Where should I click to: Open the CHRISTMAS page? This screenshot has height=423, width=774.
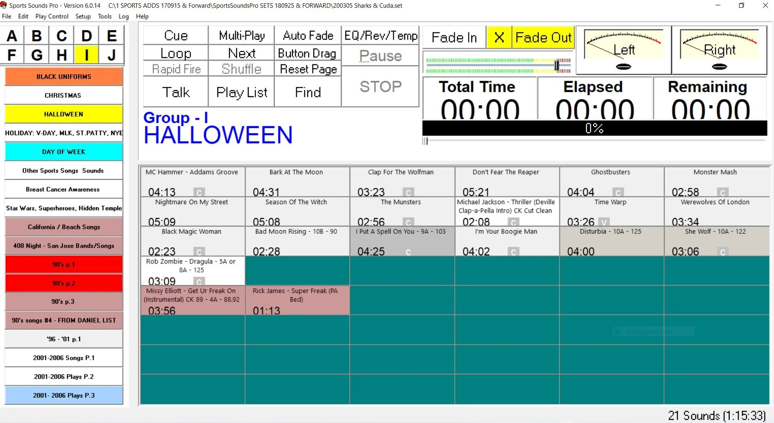(64, 95)
